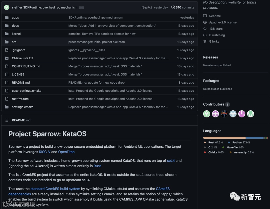Open the CONTRIBUTING.md file name
The image size is (270, 209).
[26, 66]
